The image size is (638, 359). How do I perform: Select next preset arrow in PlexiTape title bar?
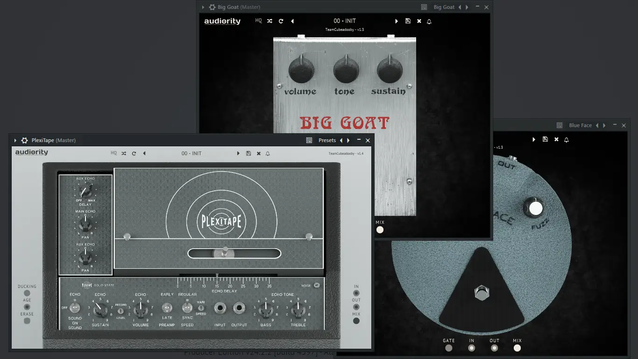[348, 140]
